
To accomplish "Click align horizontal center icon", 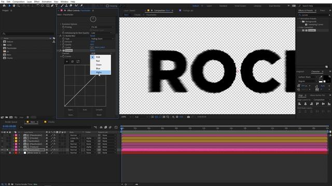I will coord(306,104).
